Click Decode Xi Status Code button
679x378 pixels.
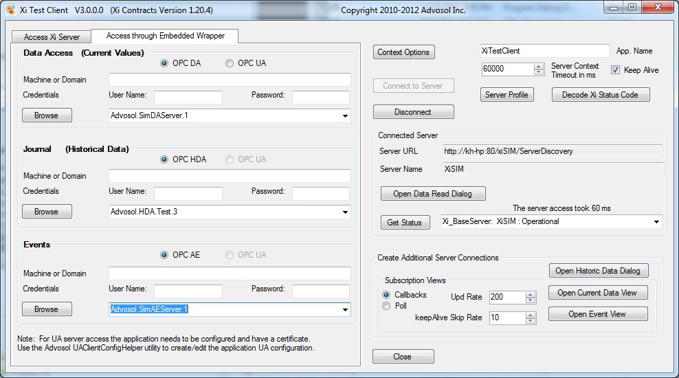coord(601,95)
